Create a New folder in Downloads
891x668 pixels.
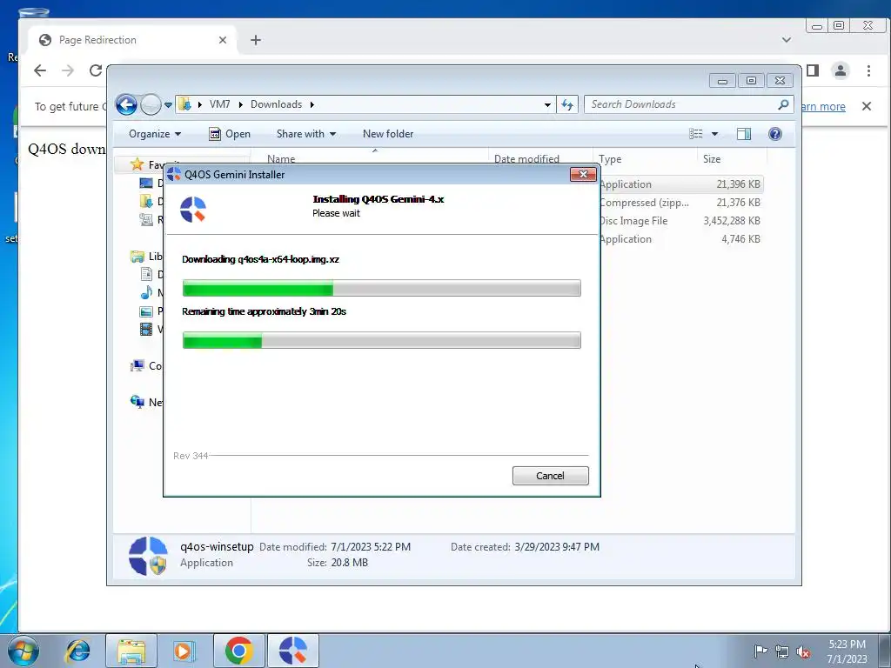tap(388, 134)
